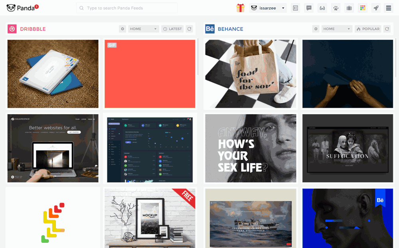Open the Suffocation project
399x248 pixels.
point(348,148)
